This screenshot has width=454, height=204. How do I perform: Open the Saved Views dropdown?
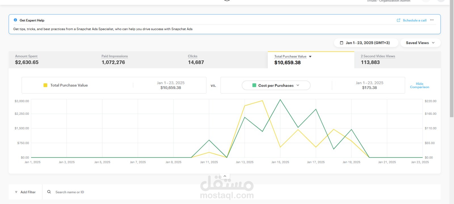pos(420,43)
